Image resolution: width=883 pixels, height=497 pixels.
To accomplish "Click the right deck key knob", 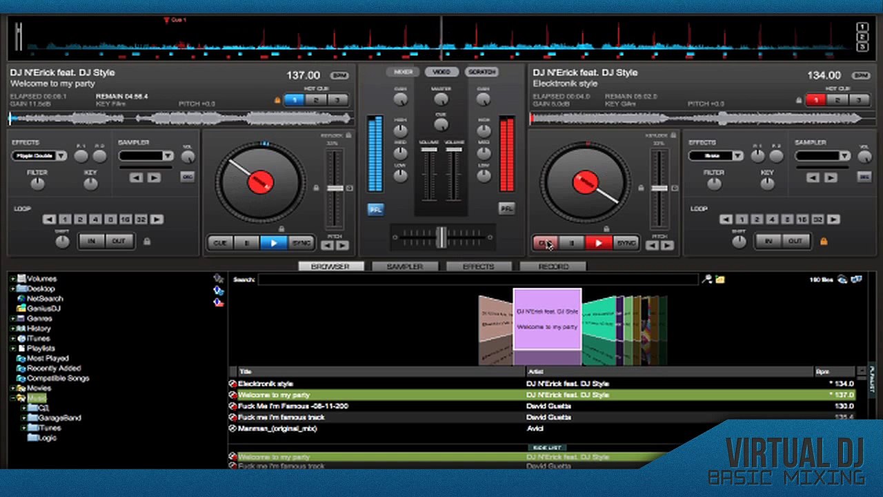I will click(766, 184).
